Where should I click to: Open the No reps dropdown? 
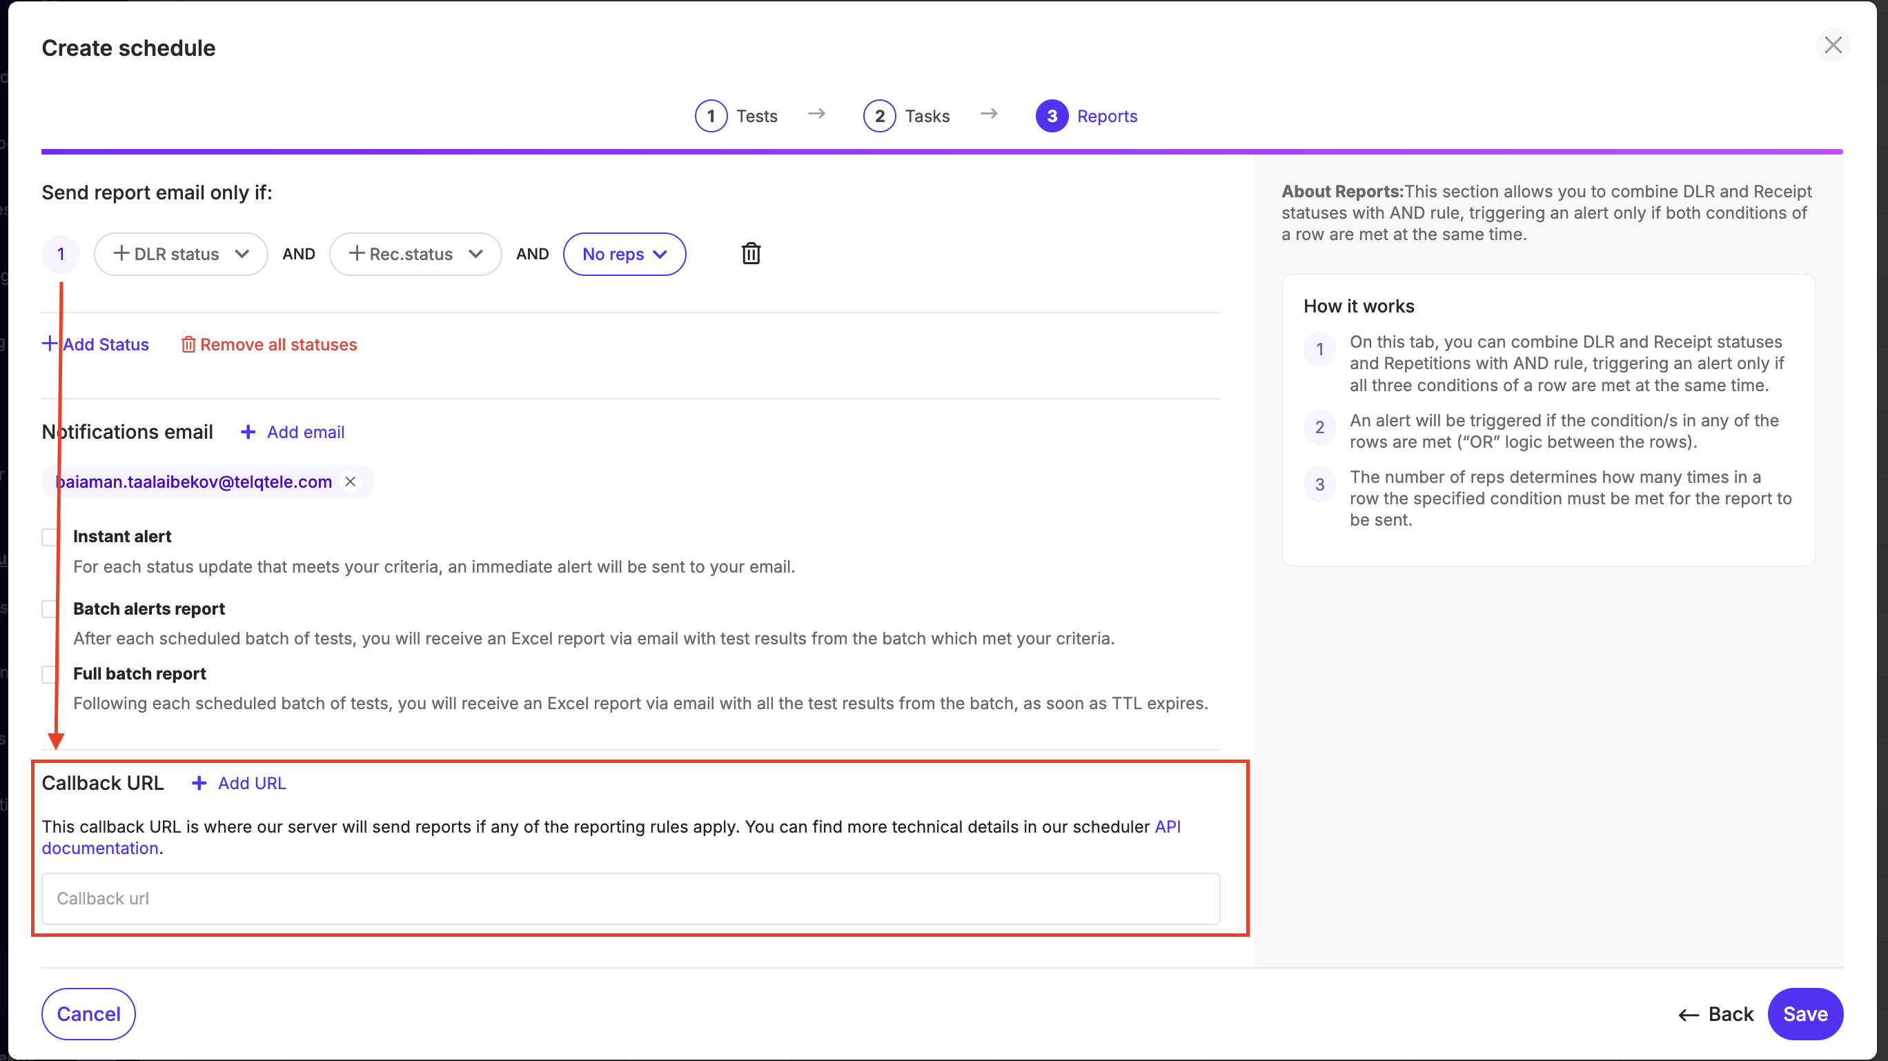(x=624, y=255)
